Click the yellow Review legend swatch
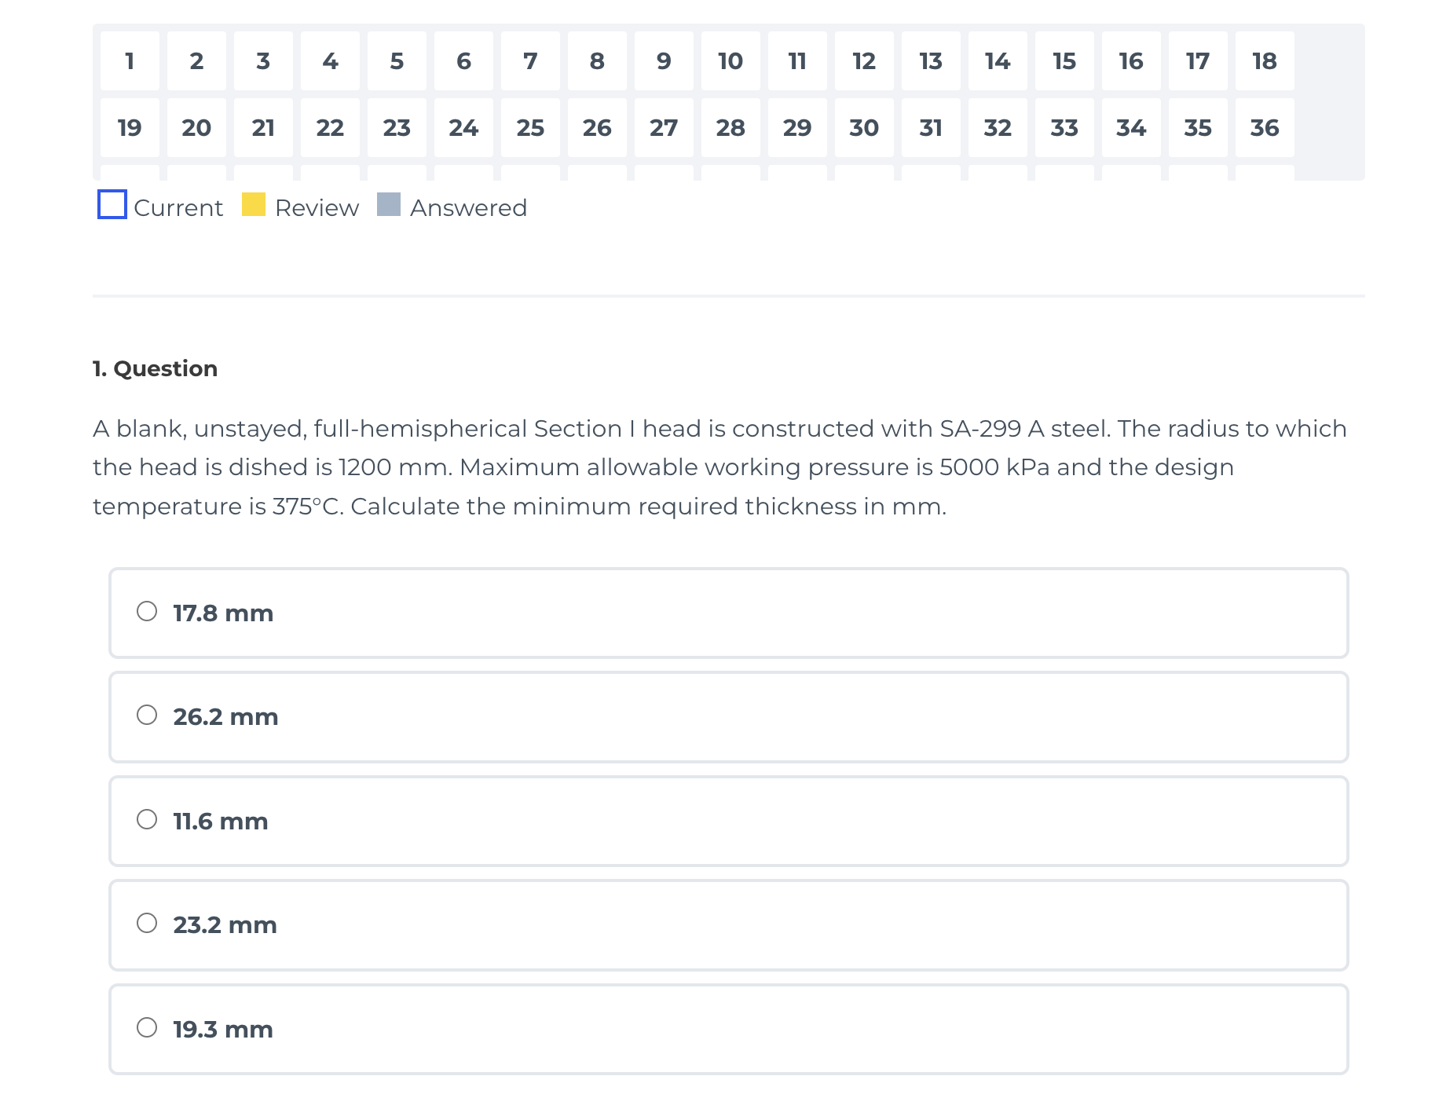1450x1109 pixels. [254, 204]
